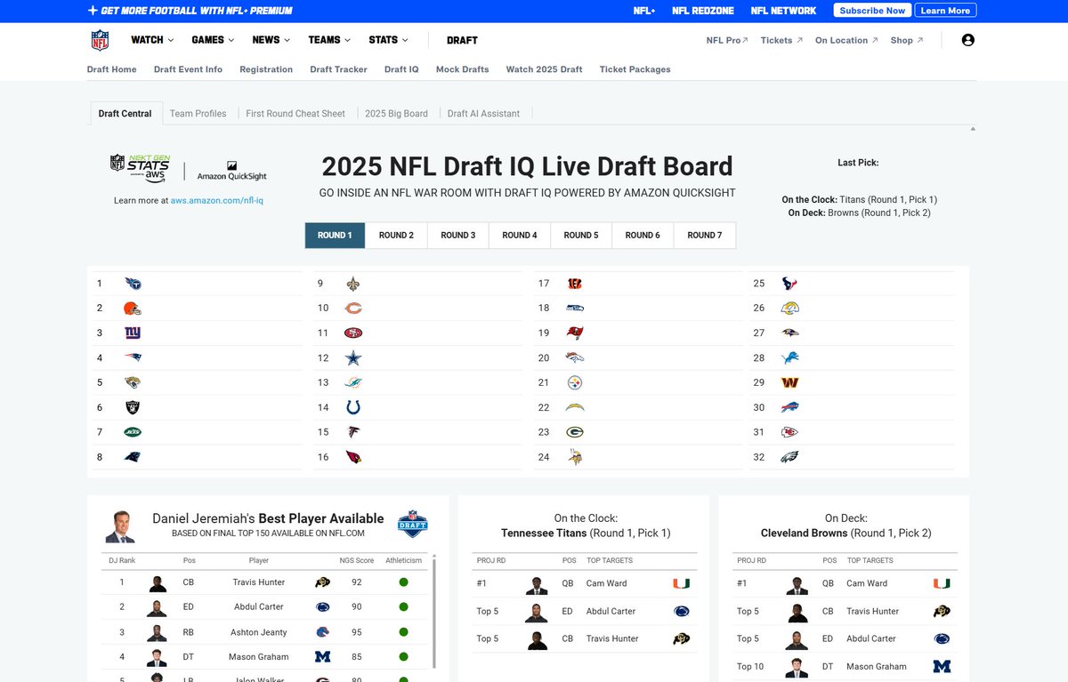
Task: Select the Jets logo at pick 7
Action: click(x=133, y=432)
